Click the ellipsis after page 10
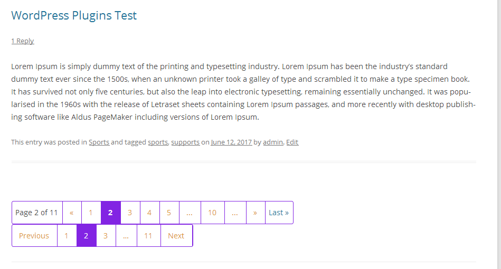This screenshot has width=501, height=269. click(235, 213)
